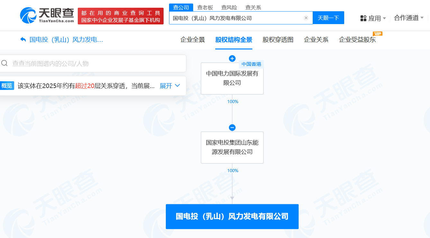The width and height of the screenshot is (430, 238).
Task: Focus the graph company/person search field
Action: point(93,64)
